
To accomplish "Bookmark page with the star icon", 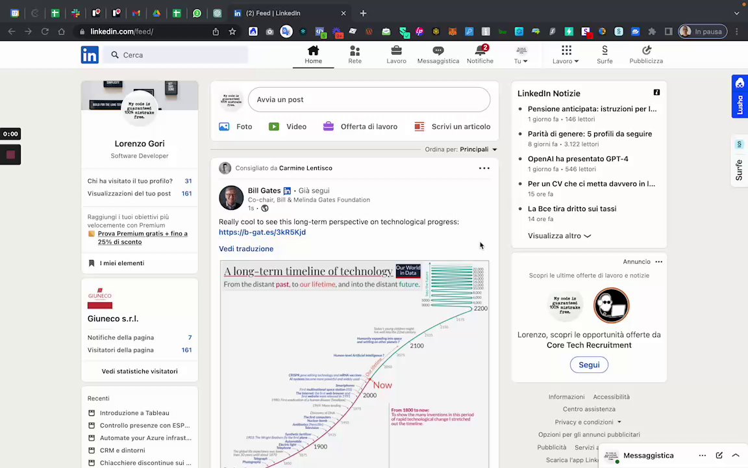I will (x=232, y=31).
